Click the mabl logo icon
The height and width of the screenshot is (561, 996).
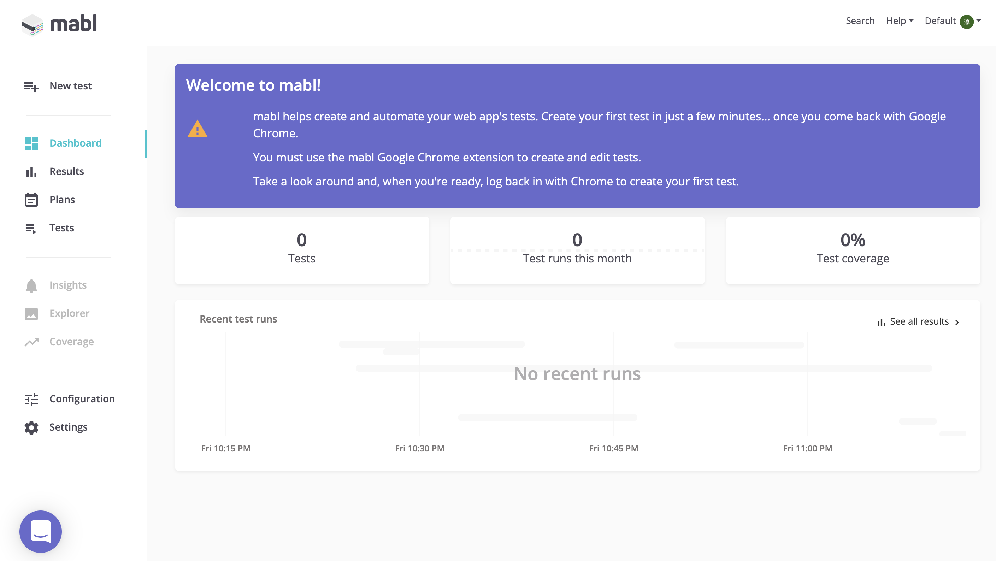tap(32, 25)
